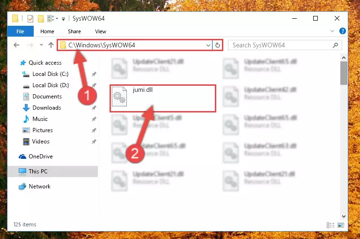Click the search magnifier icon
Image resolution: width=360 pixels, height=239 pixels.
point(336,45)
